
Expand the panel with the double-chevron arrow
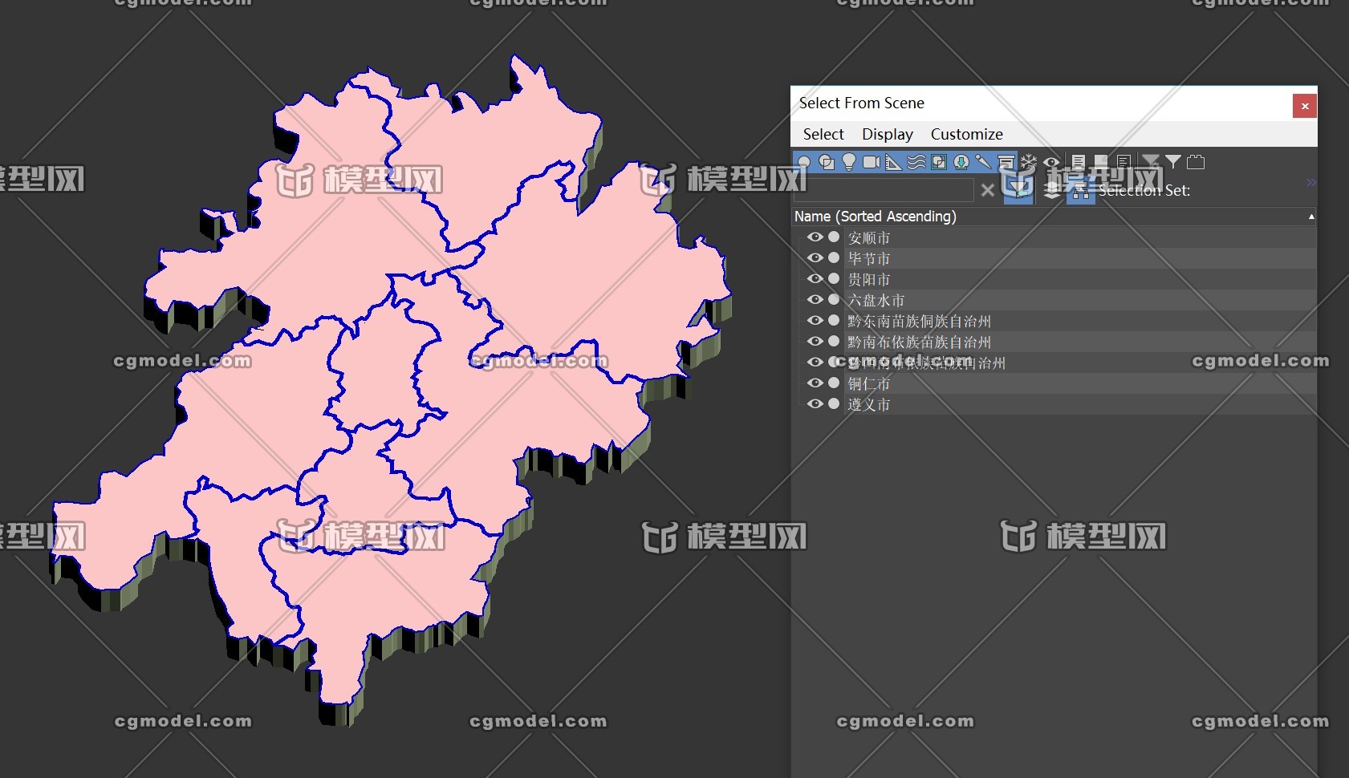(x=1309, y=181)
